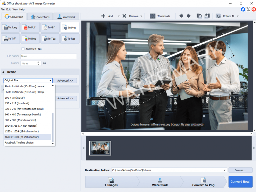Rotate image left icon

tap(199, 16)
